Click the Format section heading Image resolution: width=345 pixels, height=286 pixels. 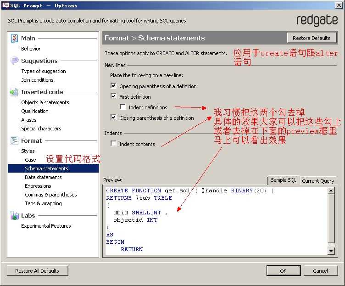coord(32,140)
